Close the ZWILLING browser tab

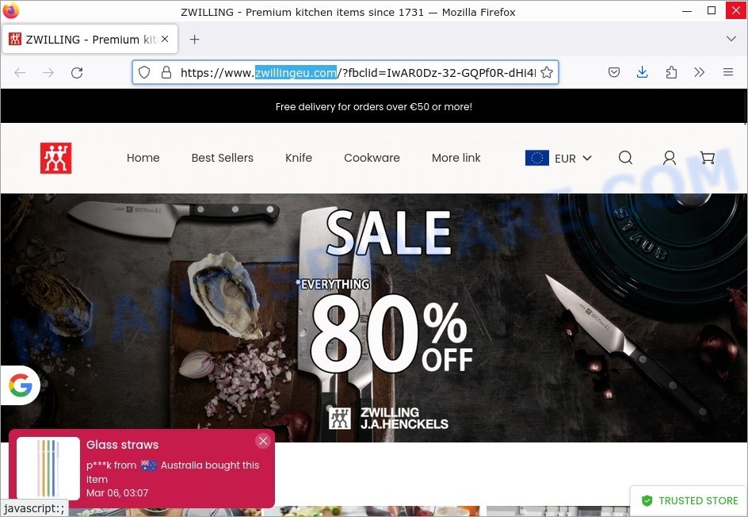tap(165, 39)
